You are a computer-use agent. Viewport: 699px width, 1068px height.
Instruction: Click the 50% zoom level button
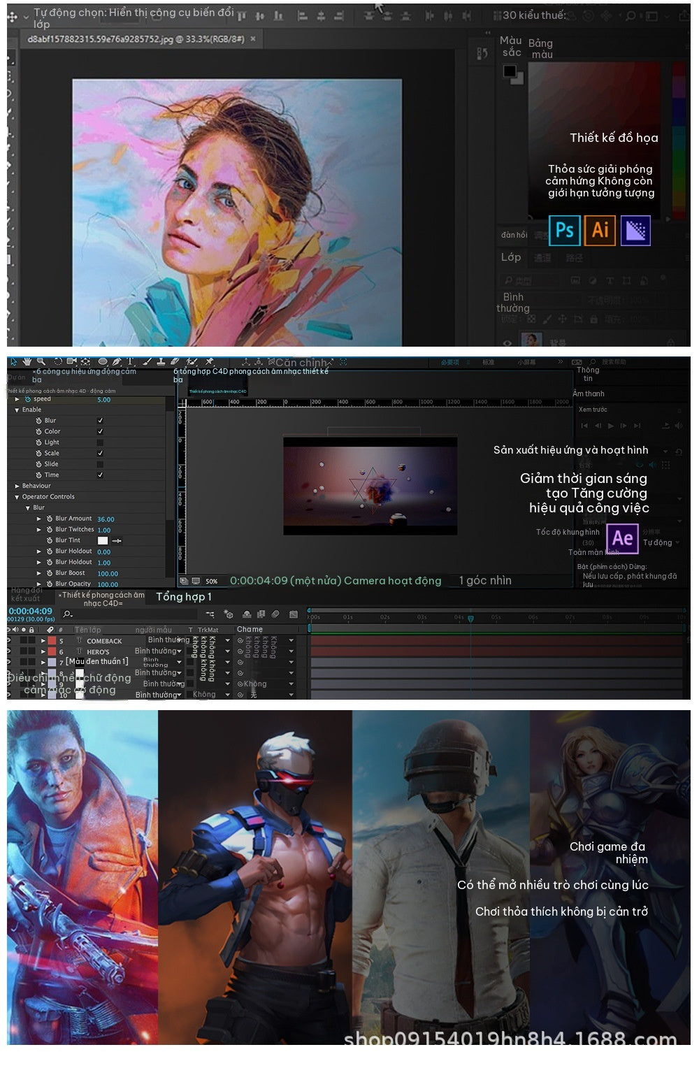[212, 582]
